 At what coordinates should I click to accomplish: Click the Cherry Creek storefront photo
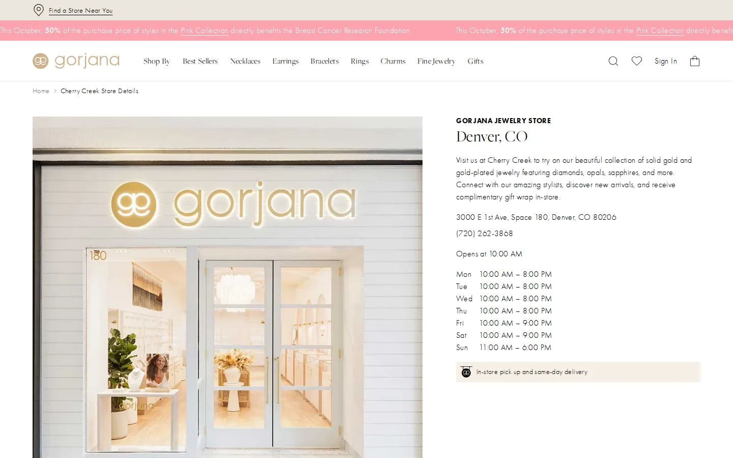point(228,287)
